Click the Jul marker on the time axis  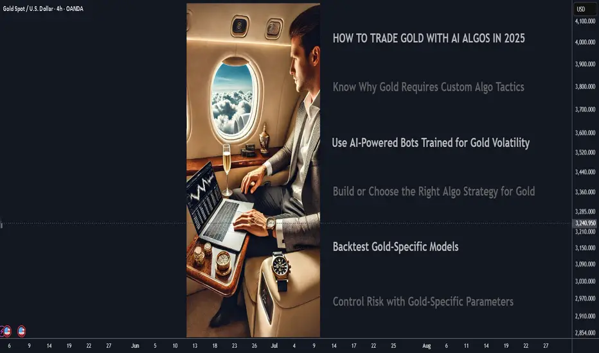click(x=274, y=346)
